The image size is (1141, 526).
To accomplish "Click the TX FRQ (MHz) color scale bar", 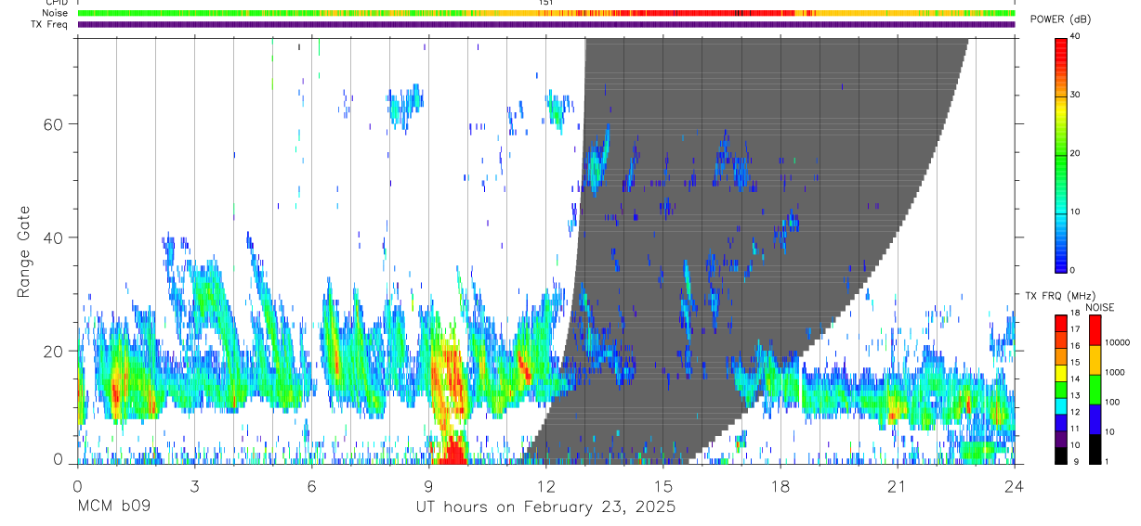I will [1061, 389].
